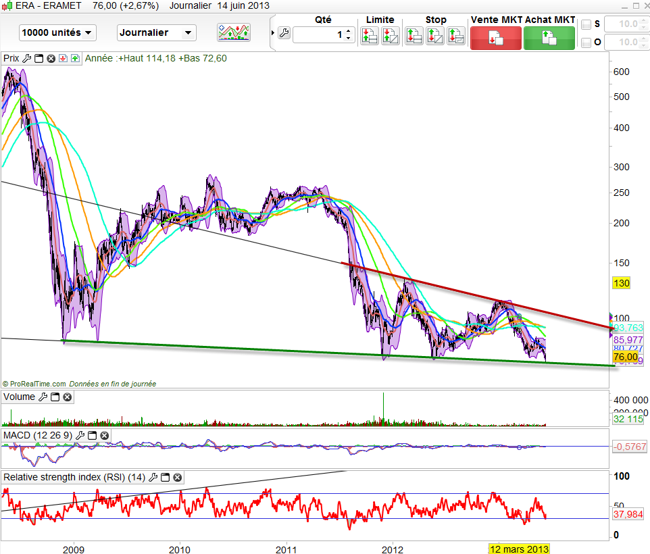The width and height of the screenshot is (650, 554).
Task: Click the green up-arrow icon beside Prix
Action: tap(74, 59)
